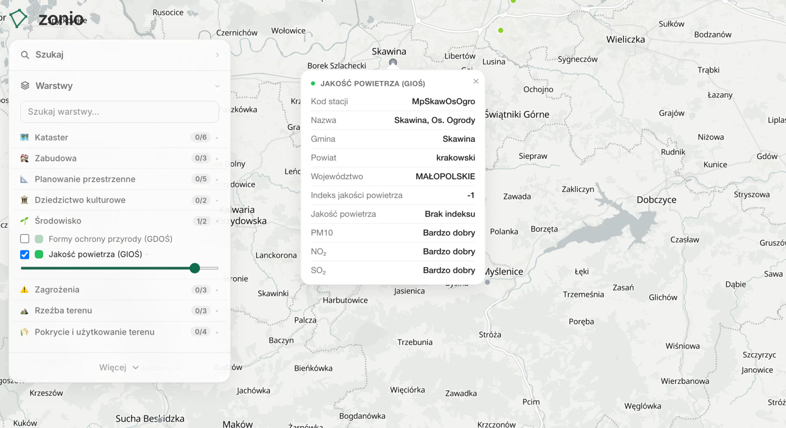
Task: Click the Dobczyce map label
Action: [x=656, y=200]
